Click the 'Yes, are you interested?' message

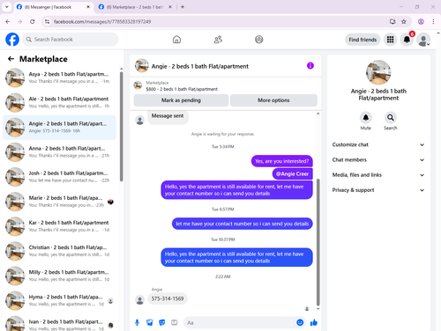pos(282,161)
